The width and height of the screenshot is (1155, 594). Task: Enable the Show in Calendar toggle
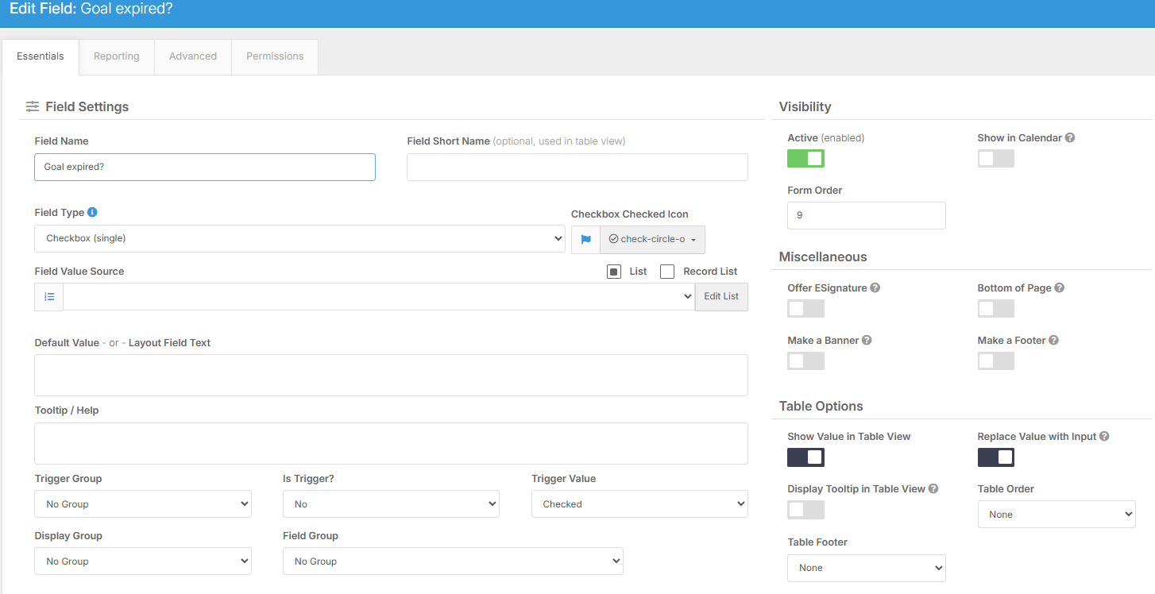(995, 158)
